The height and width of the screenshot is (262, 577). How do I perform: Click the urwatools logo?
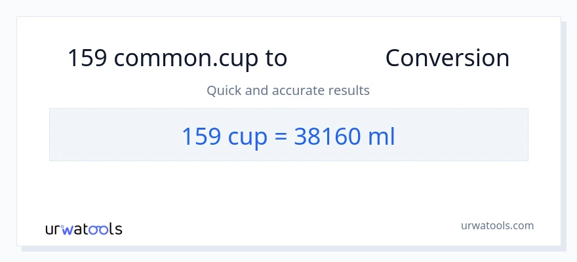[84, 229]
